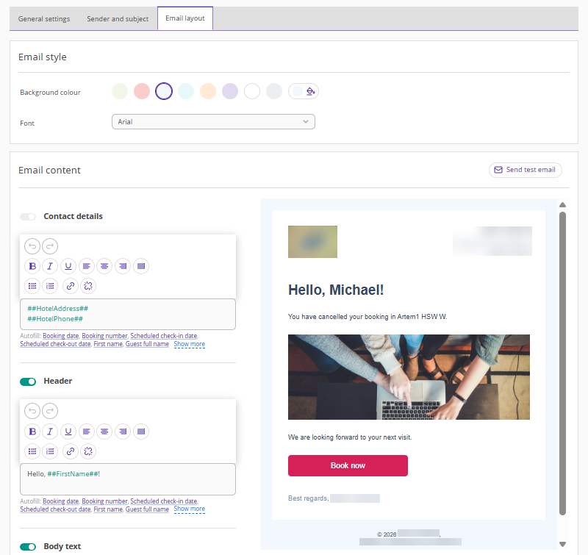Redo in the Contact details editor
Viewport: 588px width, 555px height.
coord(50,246)
